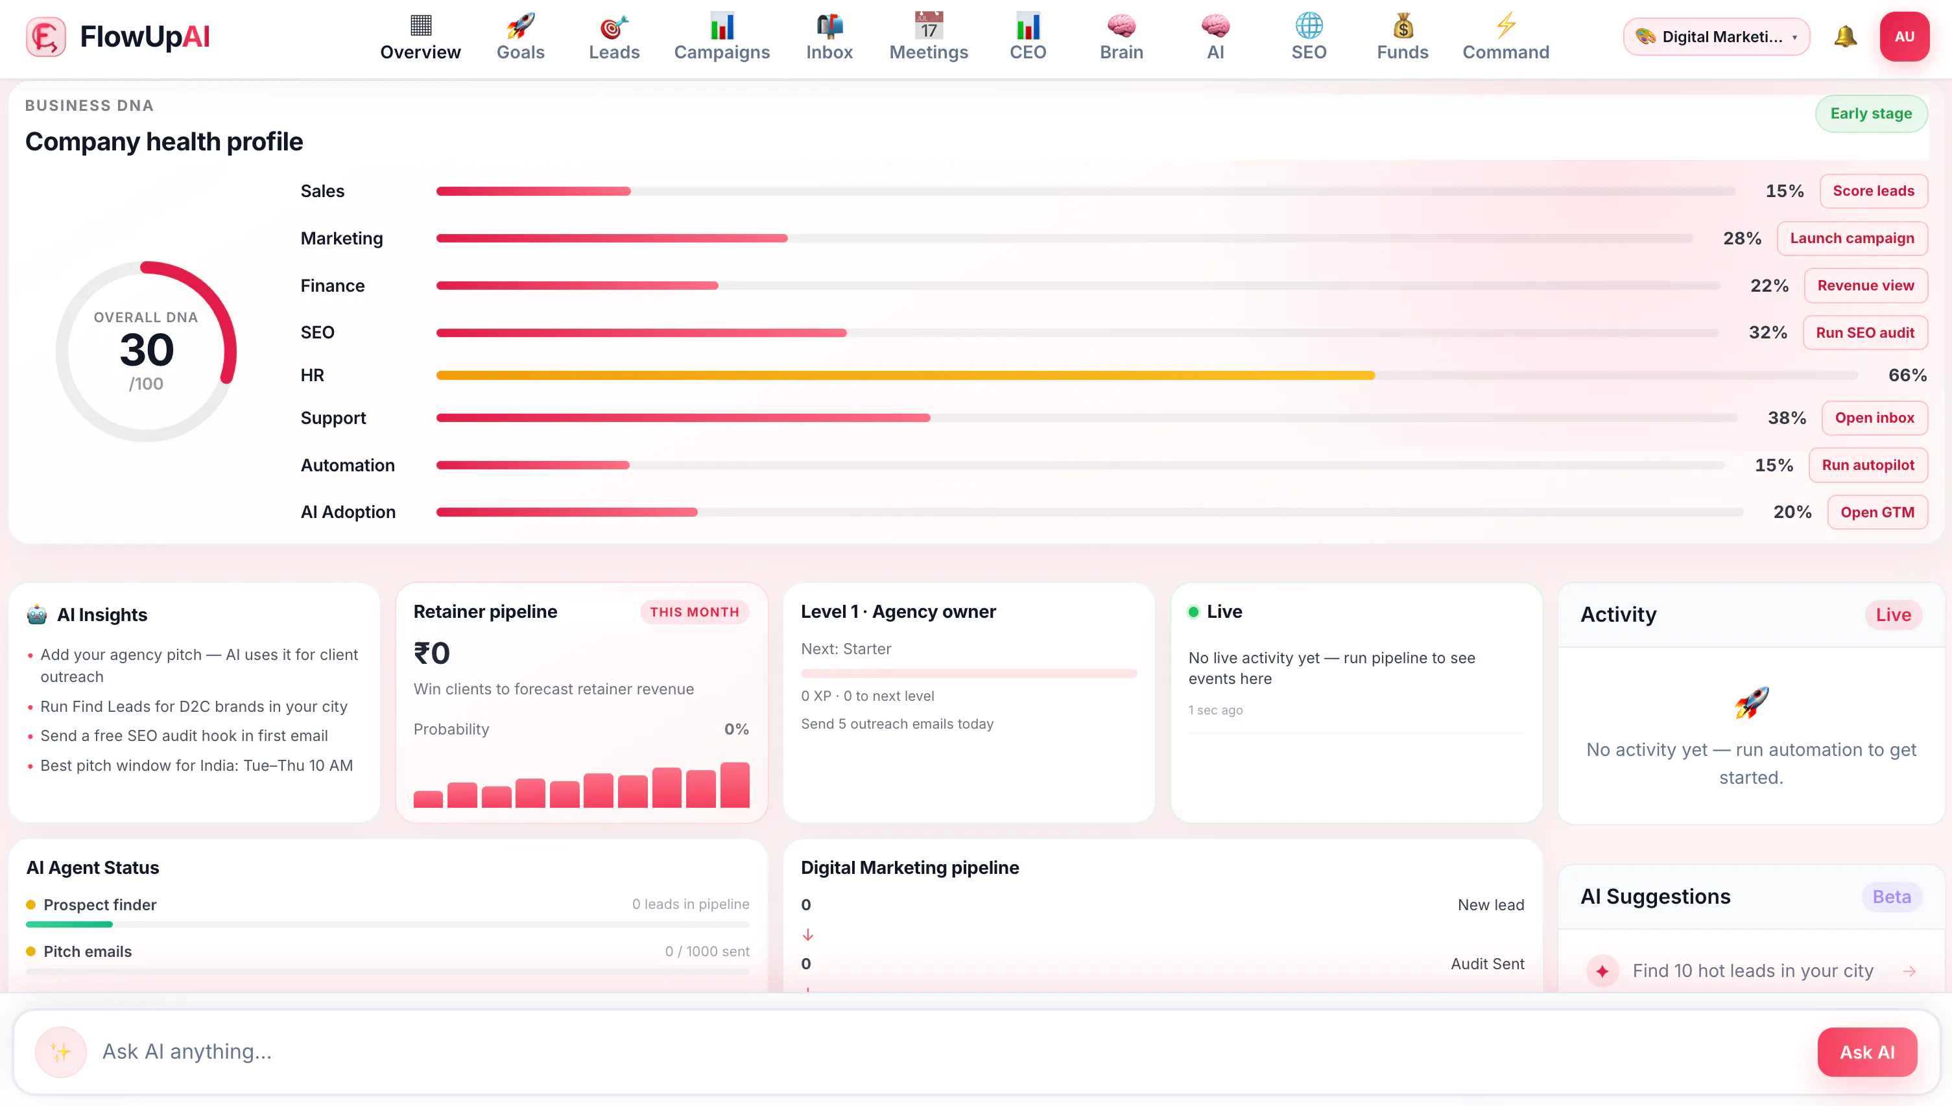
Task: Click the Marketing 28% value
Action: click(x=1741, y=238)
